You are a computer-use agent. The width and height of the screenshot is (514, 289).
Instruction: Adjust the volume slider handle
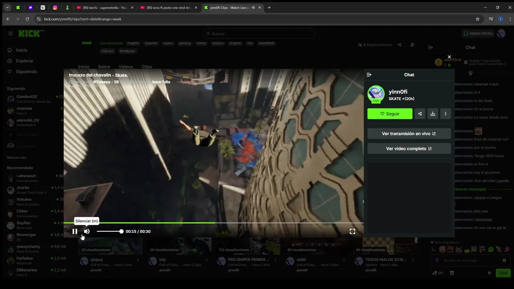click(121, 231)
